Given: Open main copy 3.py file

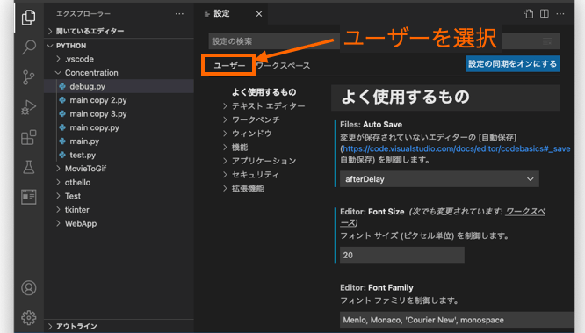Looking at the screenshot, I should [119, 114].
